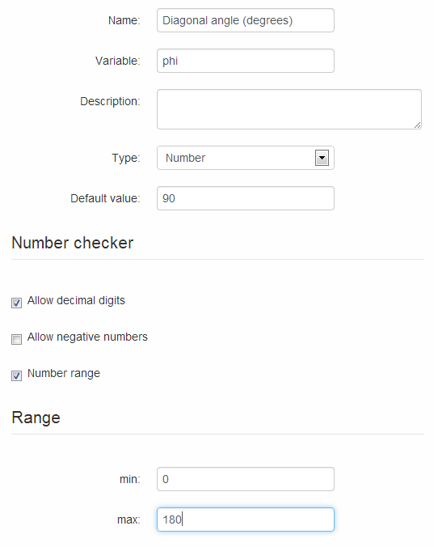Disable the Number range checkbox
The width and height of the screenshot is (434, 547).
click(16, 375)
